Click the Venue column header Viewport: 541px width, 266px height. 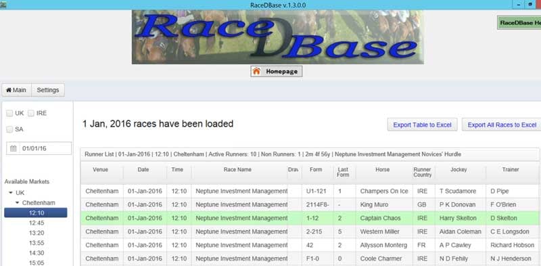pos(102,172)
